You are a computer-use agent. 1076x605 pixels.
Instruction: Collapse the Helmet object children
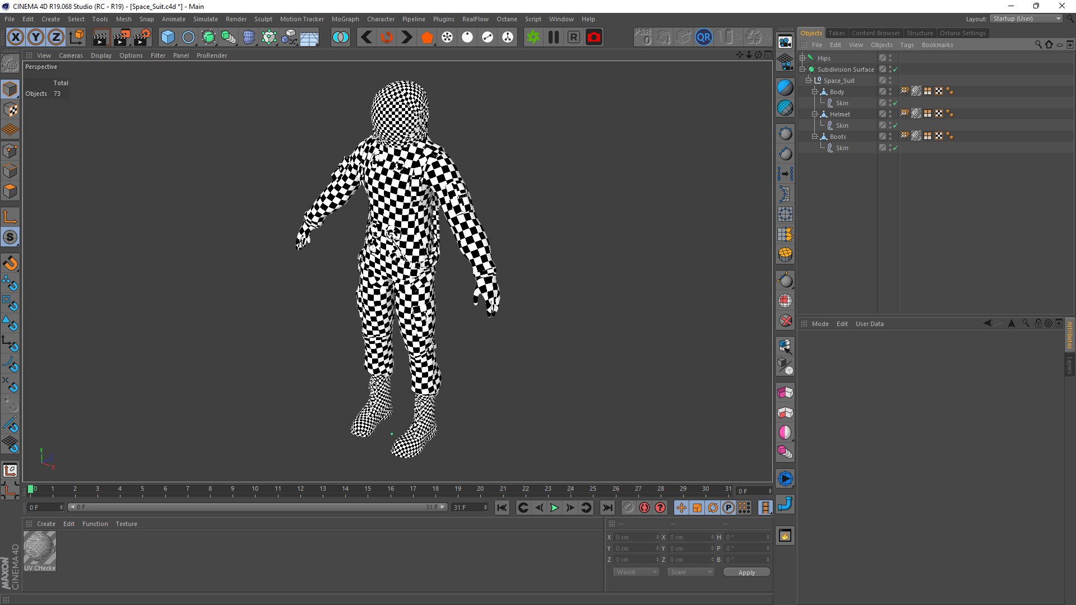point(815,114)
